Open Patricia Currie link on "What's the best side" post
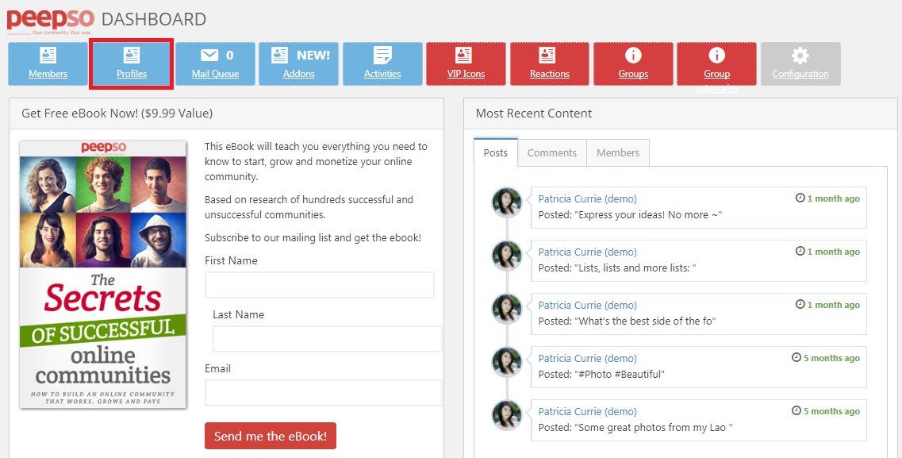Image resolution: width=902 pixels, height=458 pixels. pos(587,306)
